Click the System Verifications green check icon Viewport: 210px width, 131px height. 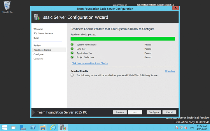point(72,44)
